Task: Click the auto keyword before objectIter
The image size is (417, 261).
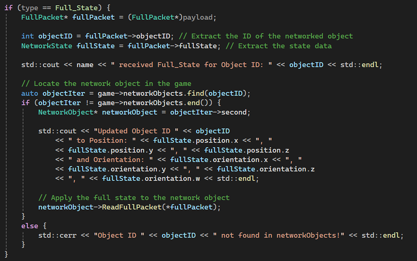Action: [x=30, y=93]
